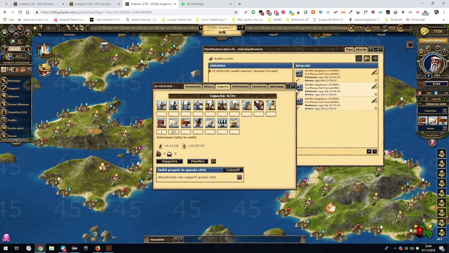Viewport: 449px width, 253px height.
Task: Select the trireme with striped sail
Action: [222, 123]
